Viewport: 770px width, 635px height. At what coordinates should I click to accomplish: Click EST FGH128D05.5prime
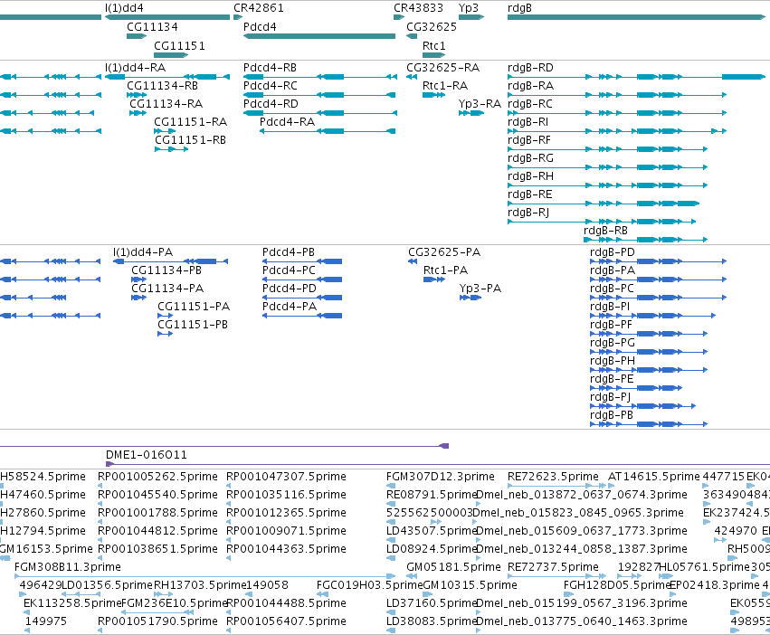(617, 585)
